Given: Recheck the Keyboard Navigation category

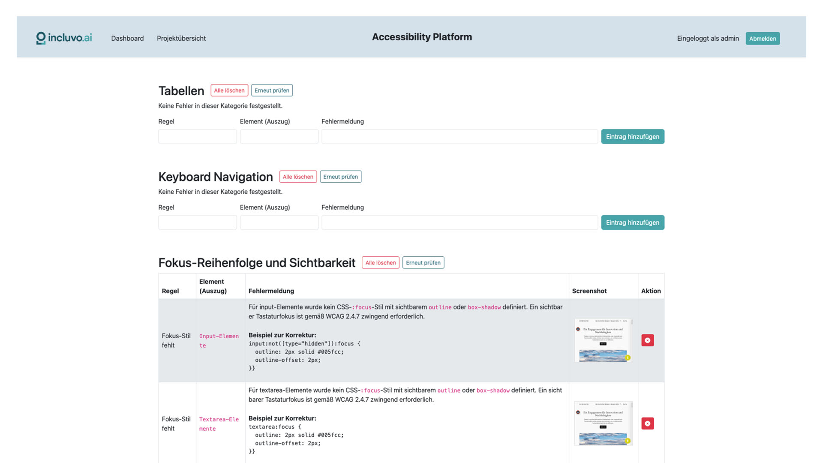Looking at the screenshot, I should point(340,177).
